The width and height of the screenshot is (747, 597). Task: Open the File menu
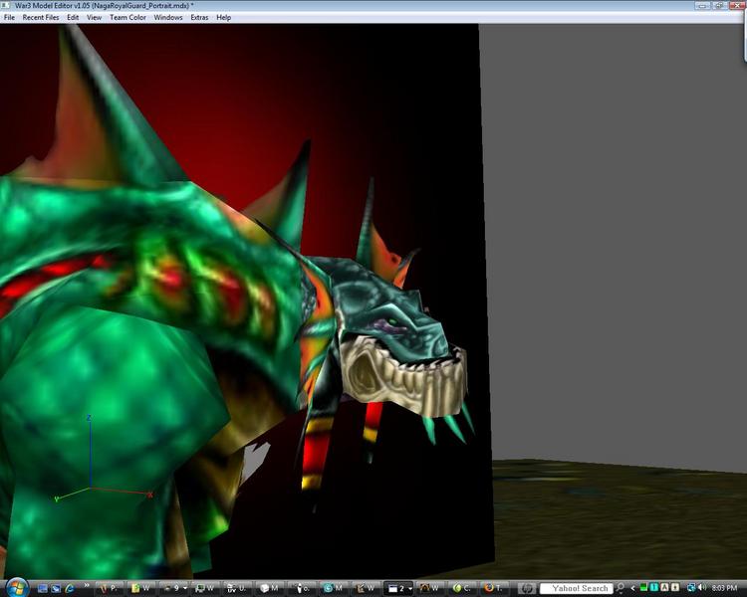(x=9, y=18)
